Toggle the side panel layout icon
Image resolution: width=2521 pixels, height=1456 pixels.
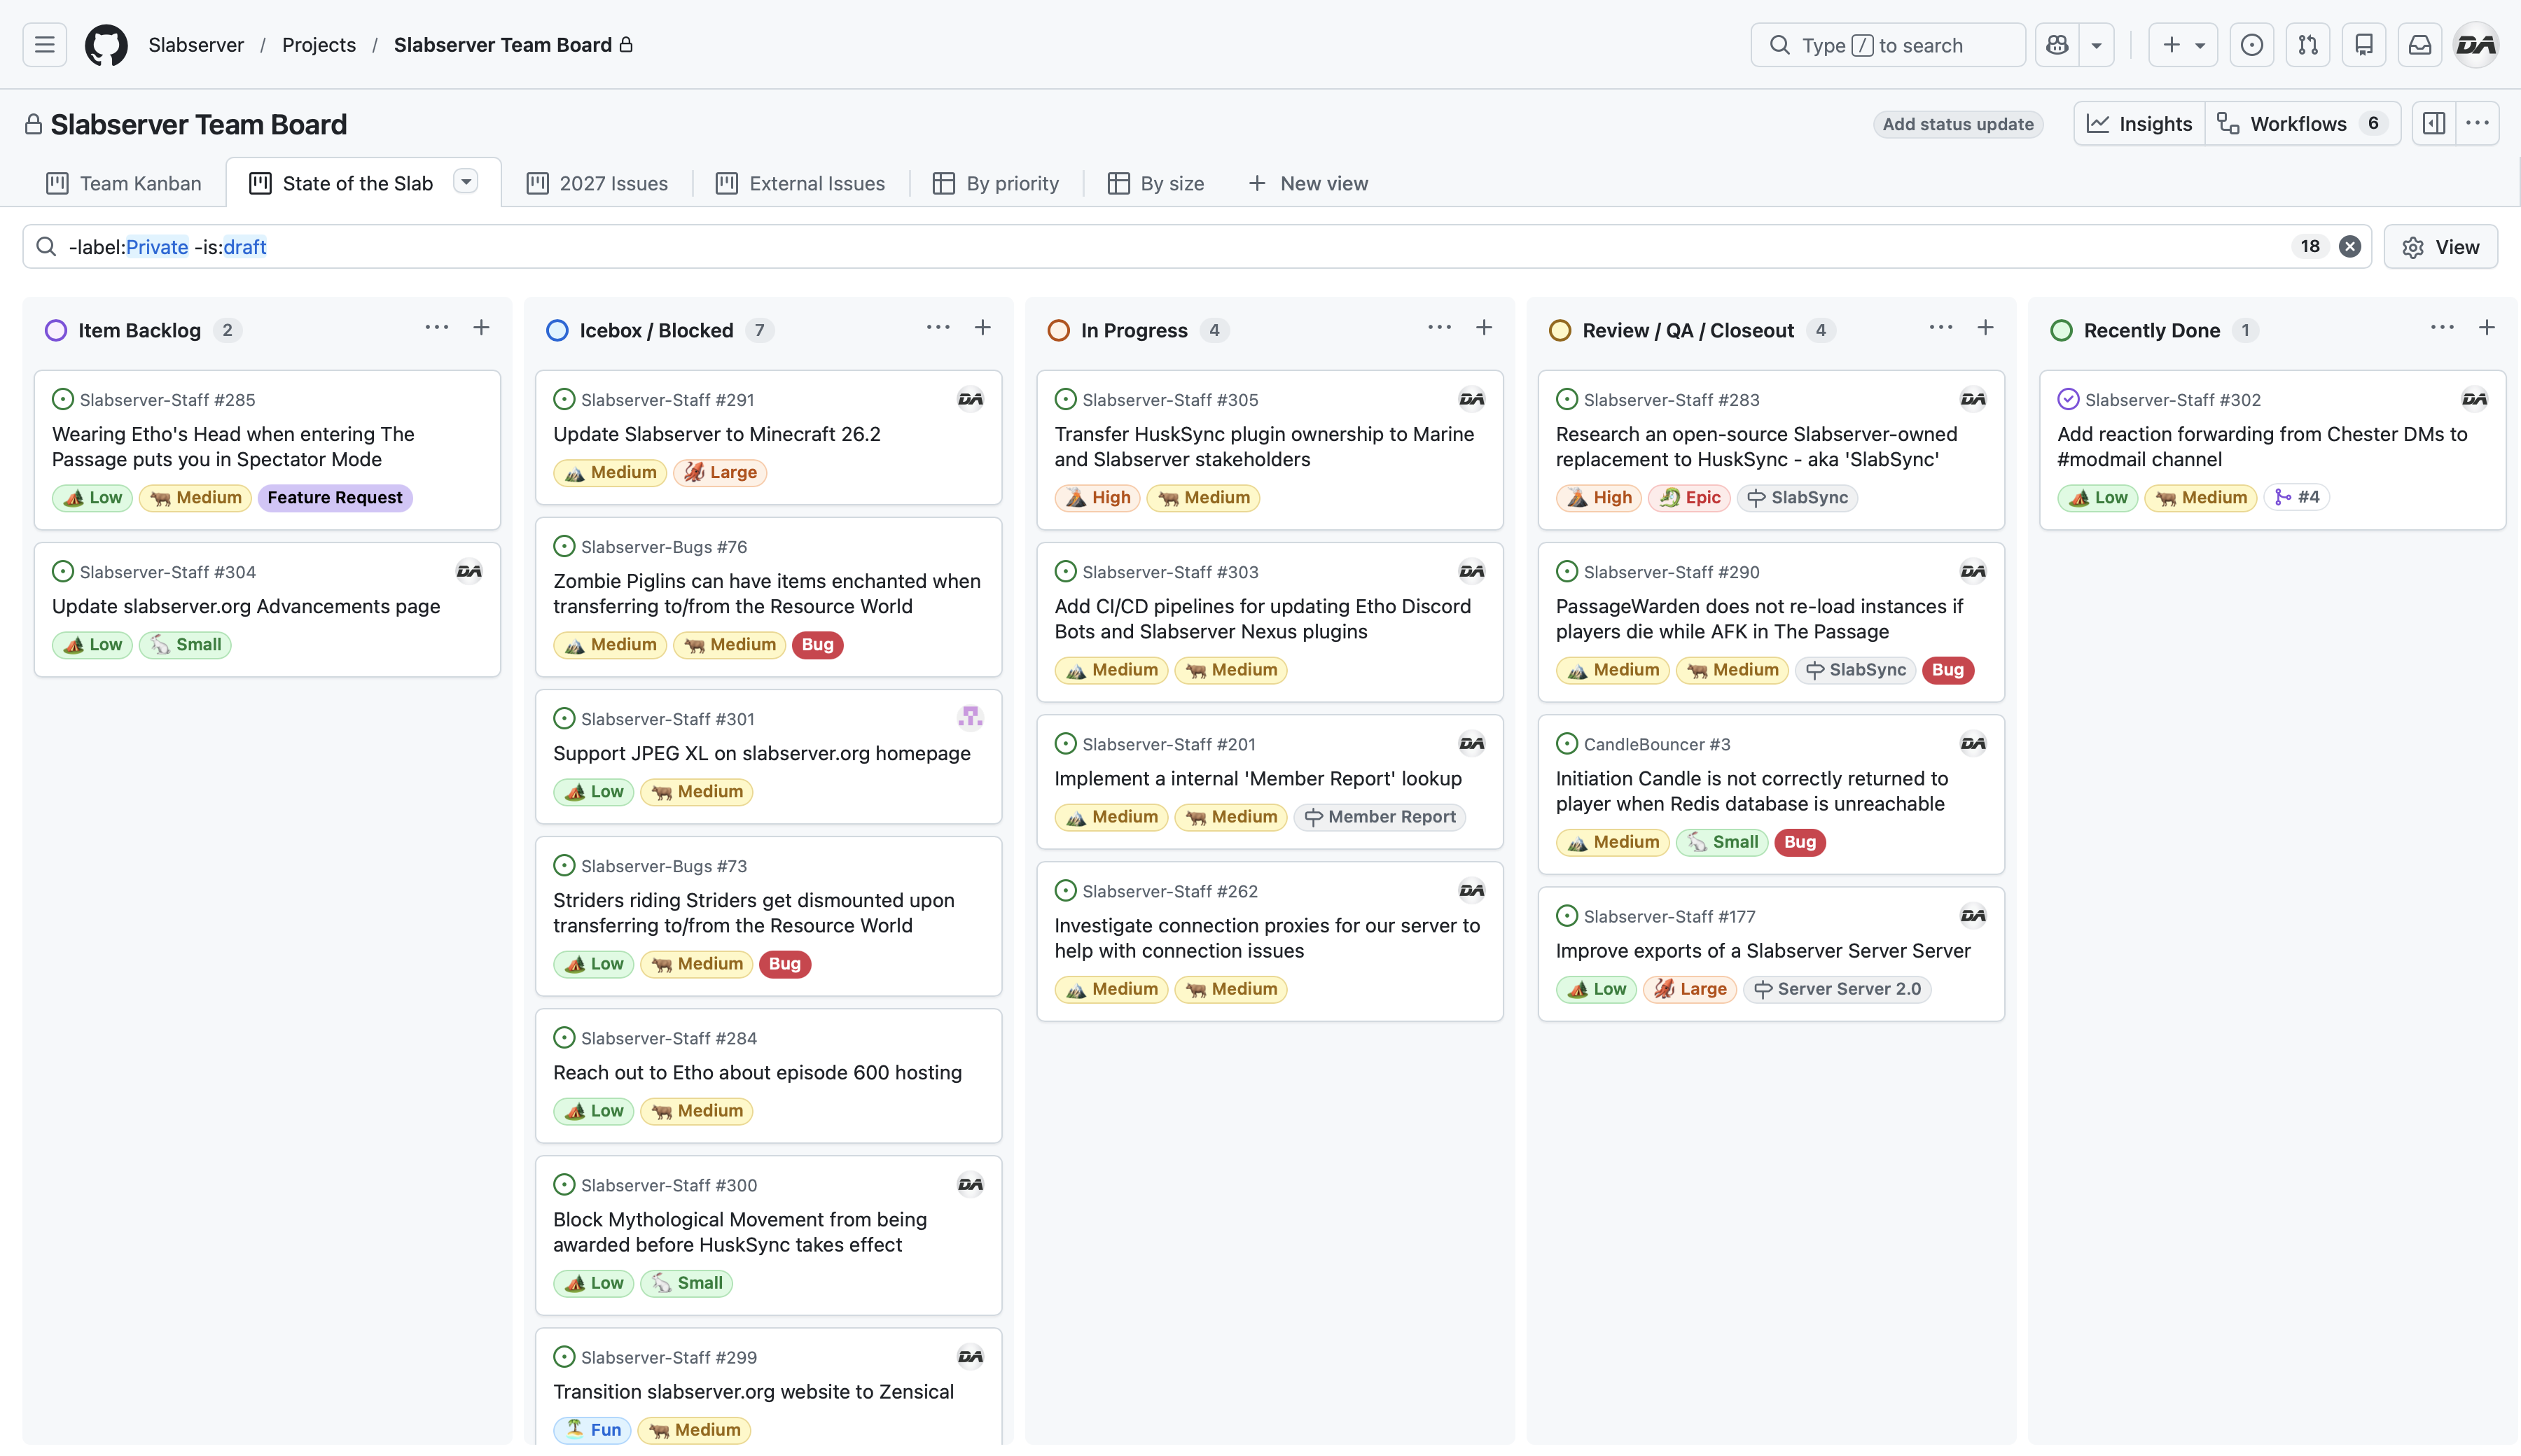[2434, 123]
